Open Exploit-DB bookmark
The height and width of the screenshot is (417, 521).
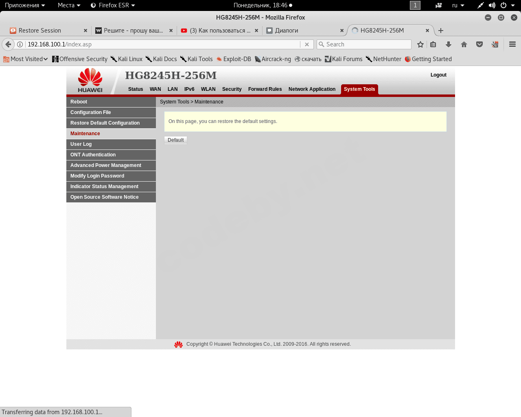coord(234,59)
